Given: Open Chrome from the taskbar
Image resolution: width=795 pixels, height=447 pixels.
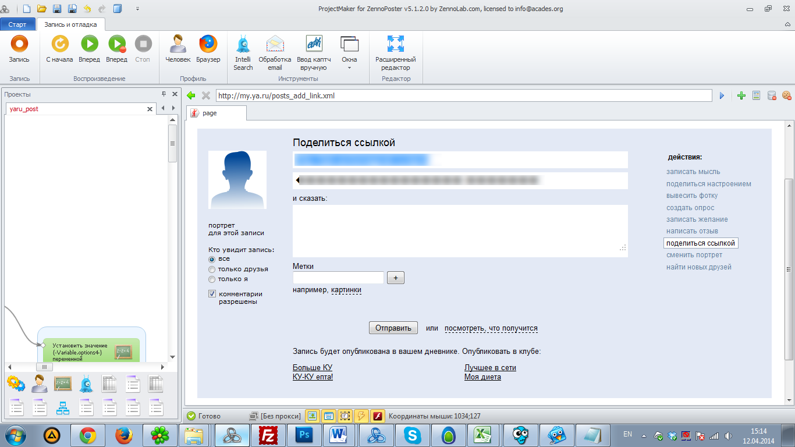Looking at the screenshot, I should click(x=88, y=435).
